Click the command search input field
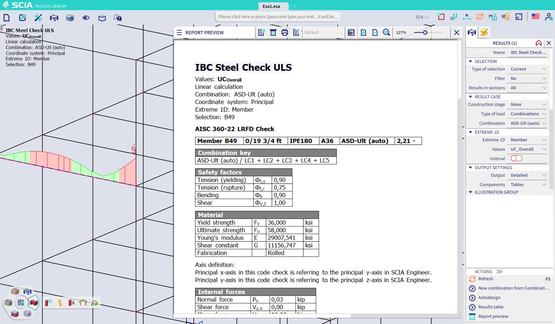Image resolution: width=555 pixels, height=324 pixels. pos(277,17)
